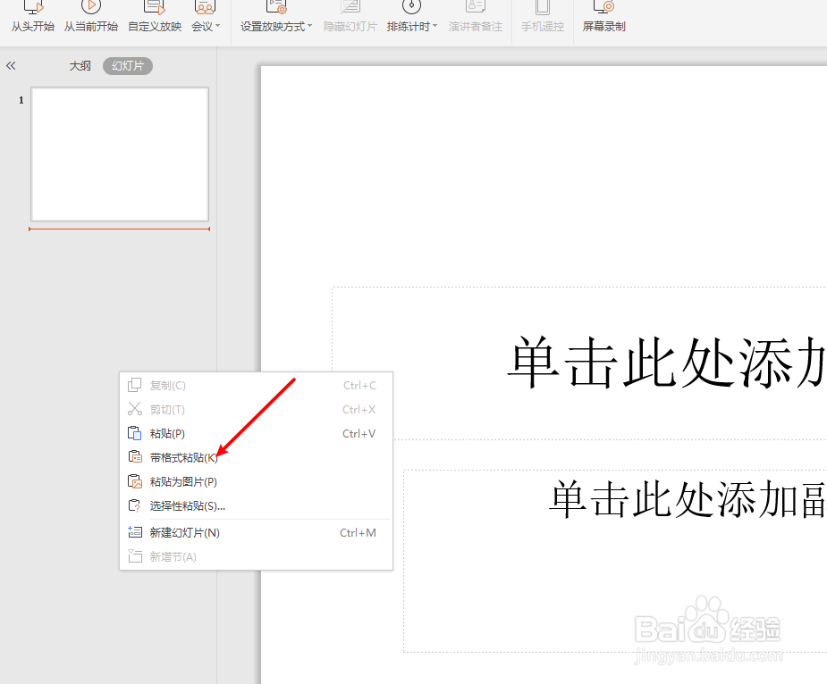The width and height of the screenshot is (827, 684).
Task: Collapse the slide panel with double chevron
Action: click(x=11, y=66)
